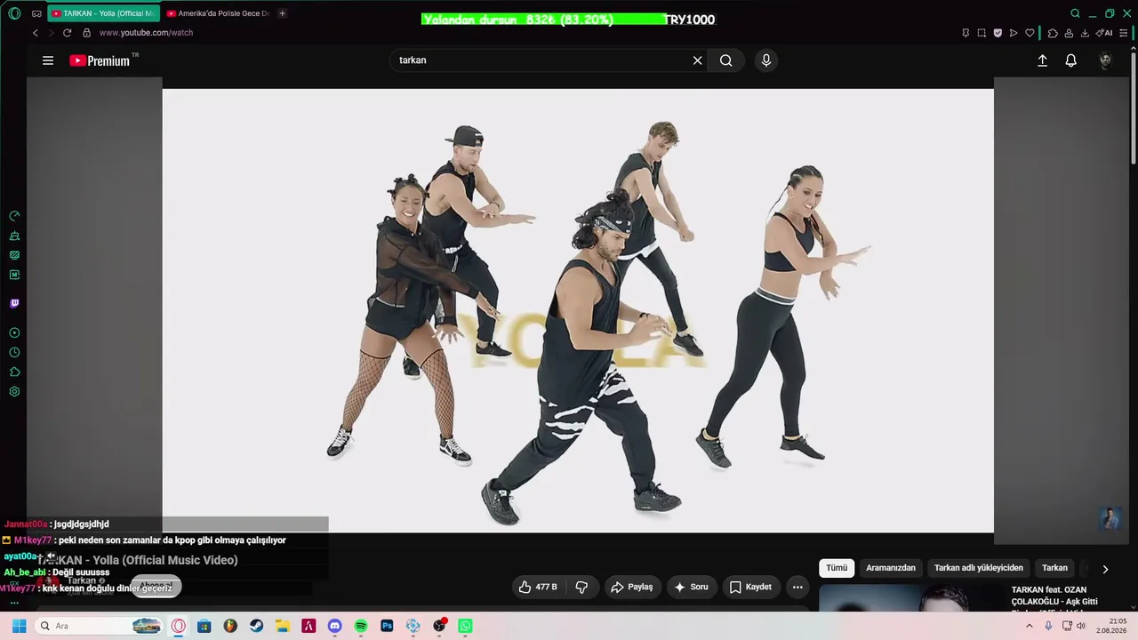The height and width of the screenshot is (640, 1138).
Task: Click the taskbar Ara search box
Action: point(98,626)
